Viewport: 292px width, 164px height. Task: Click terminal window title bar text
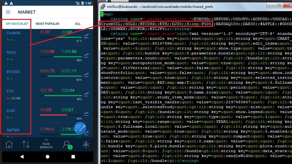pyautogui.click(x=160, y=7)
